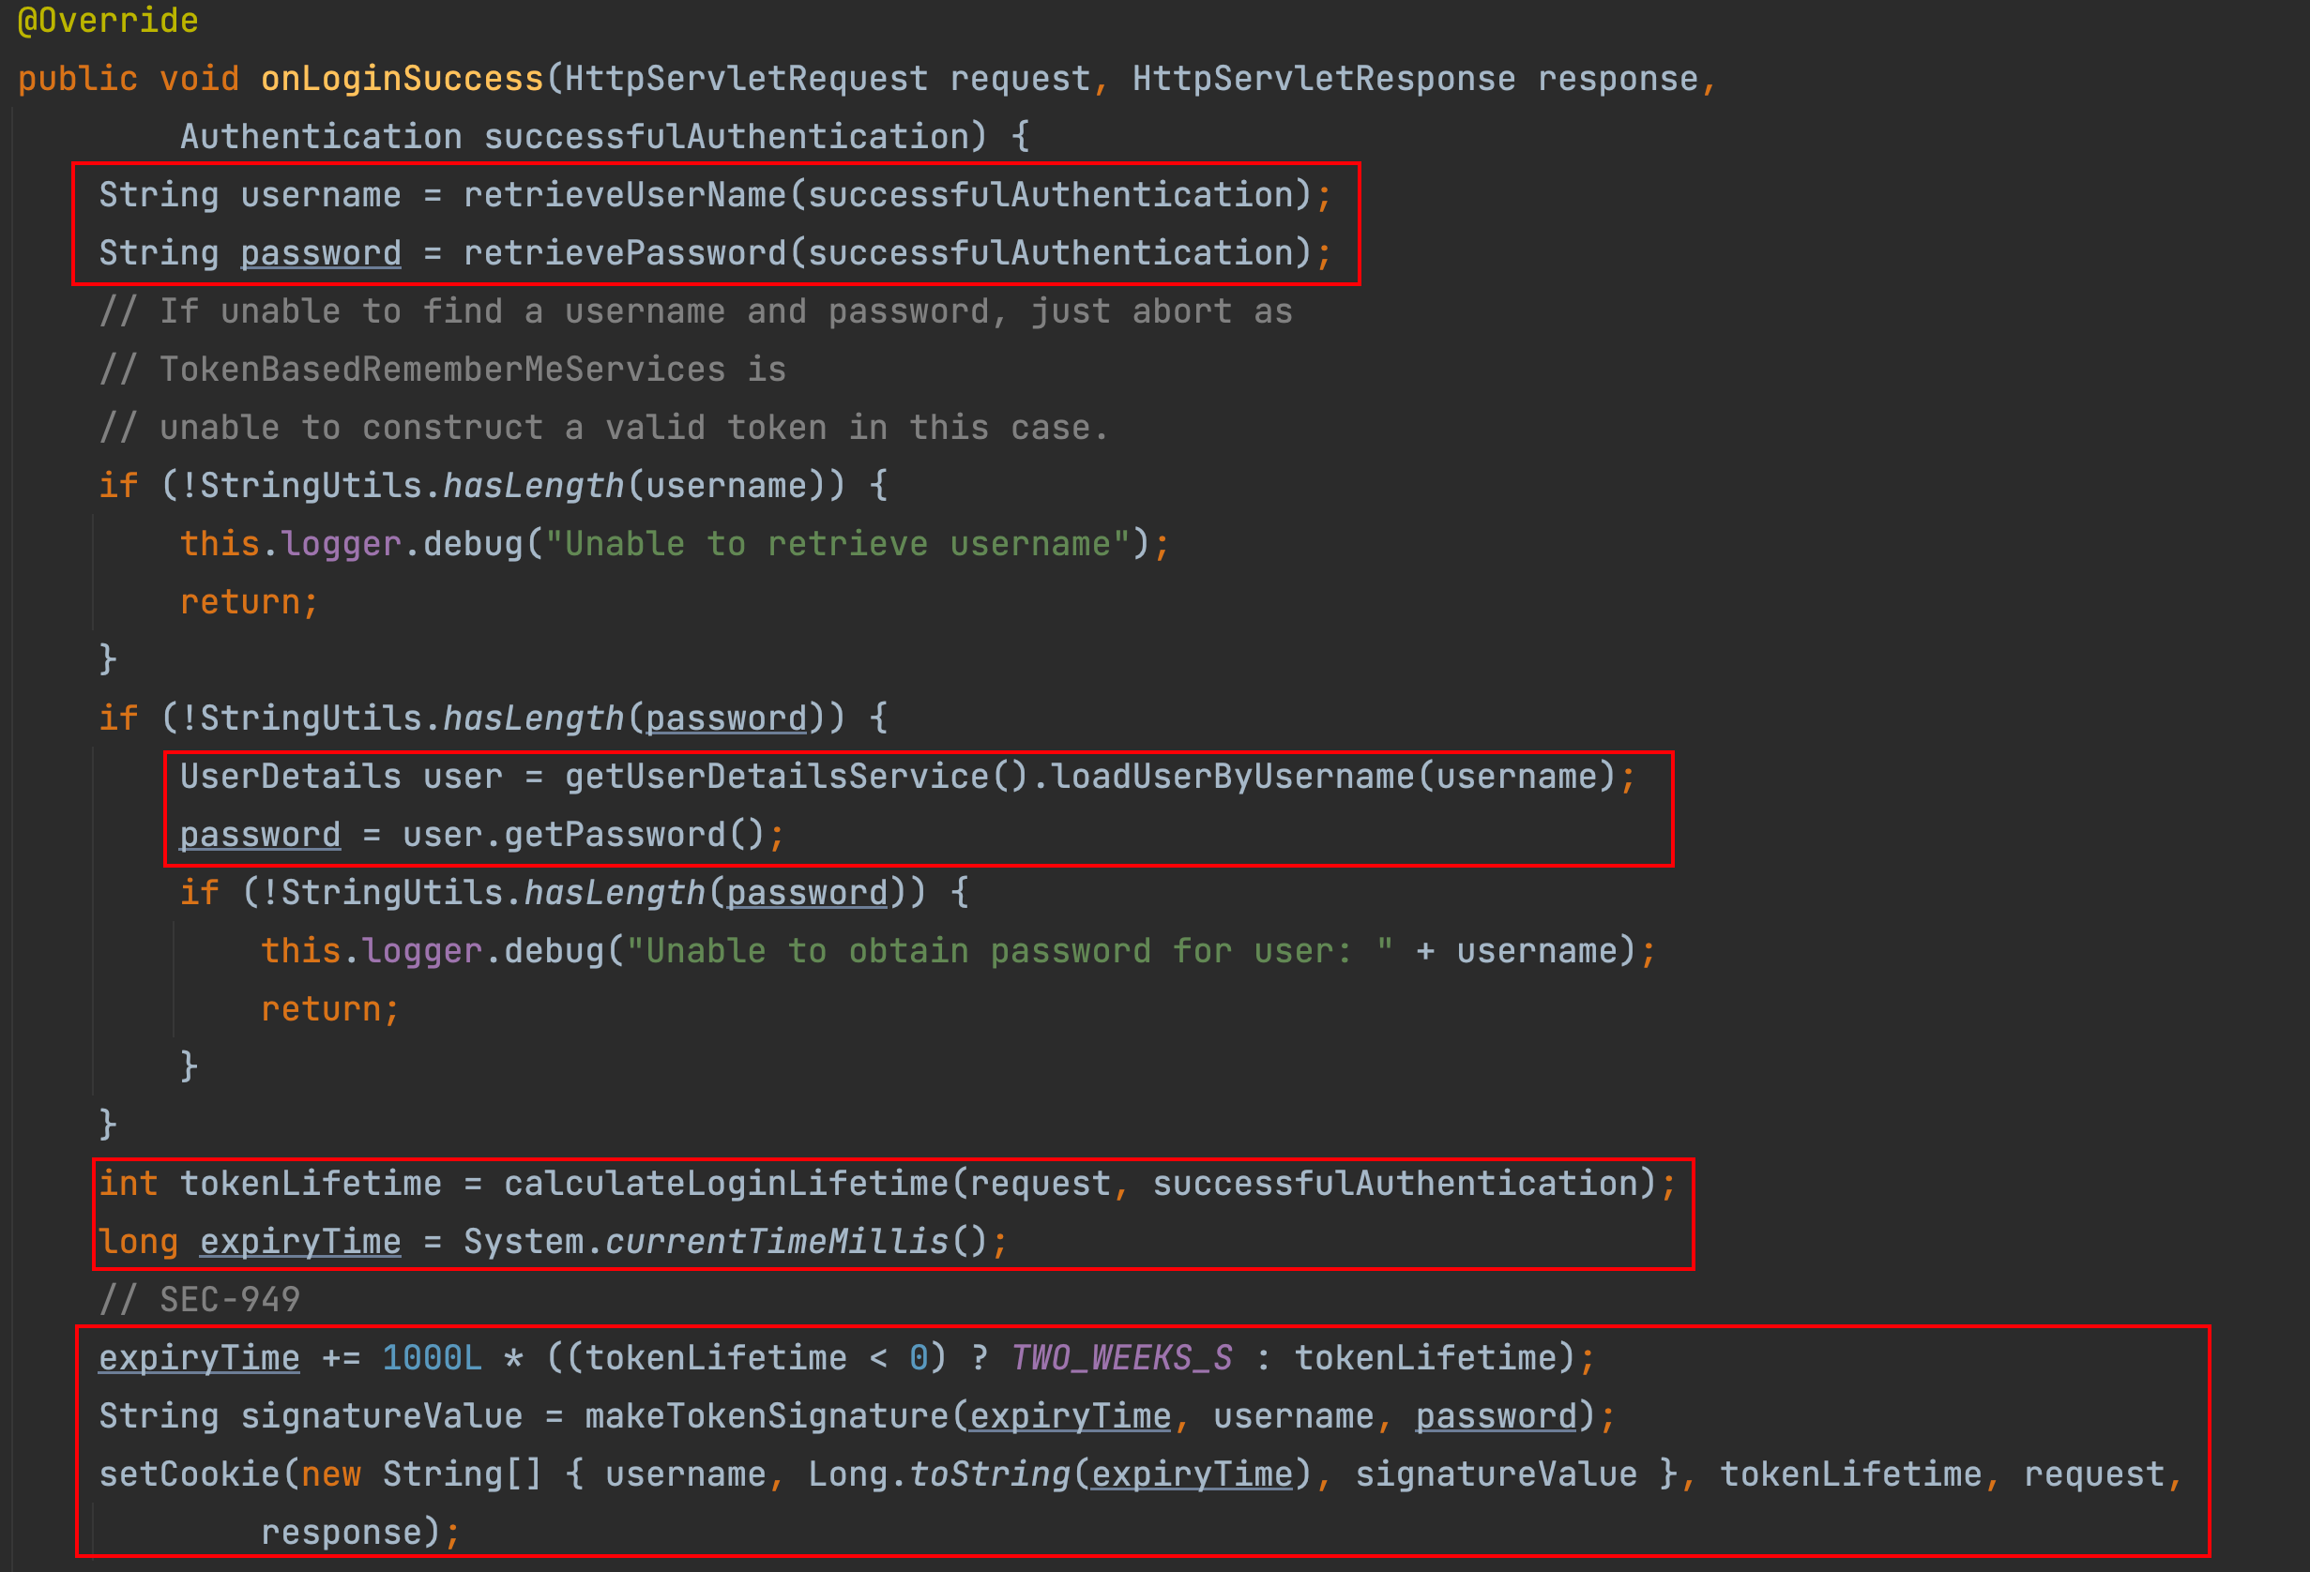Click the retrieveUserName method call

click(x=624, y=195)
